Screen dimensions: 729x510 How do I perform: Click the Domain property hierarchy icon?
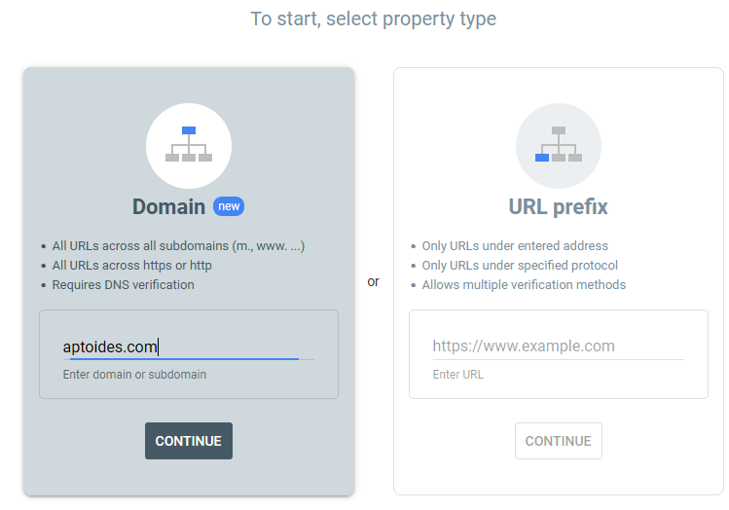189,144
